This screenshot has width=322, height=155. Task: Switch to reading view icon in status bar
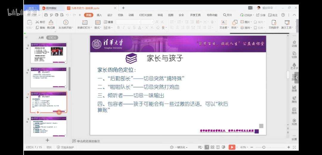218,147
